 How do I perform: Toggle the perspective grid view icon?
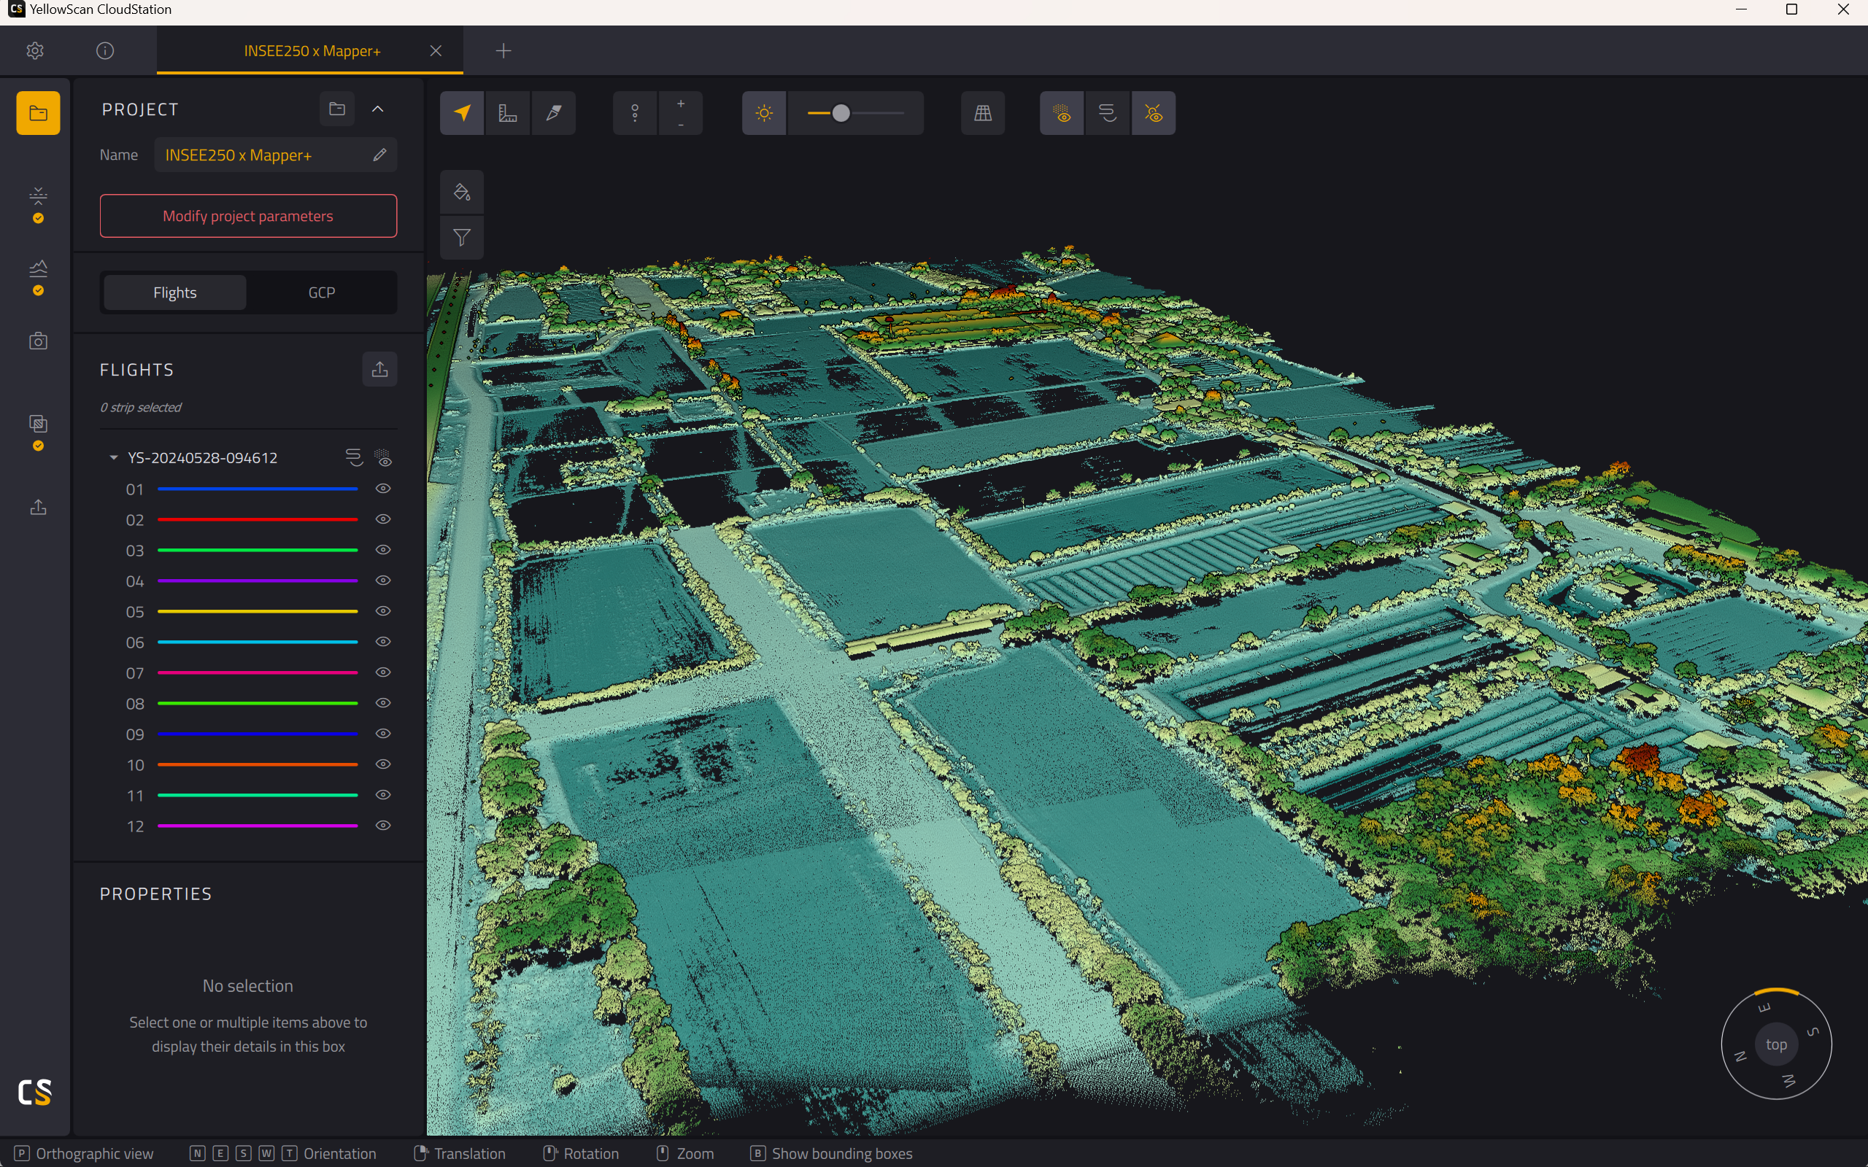coord(983,114)
